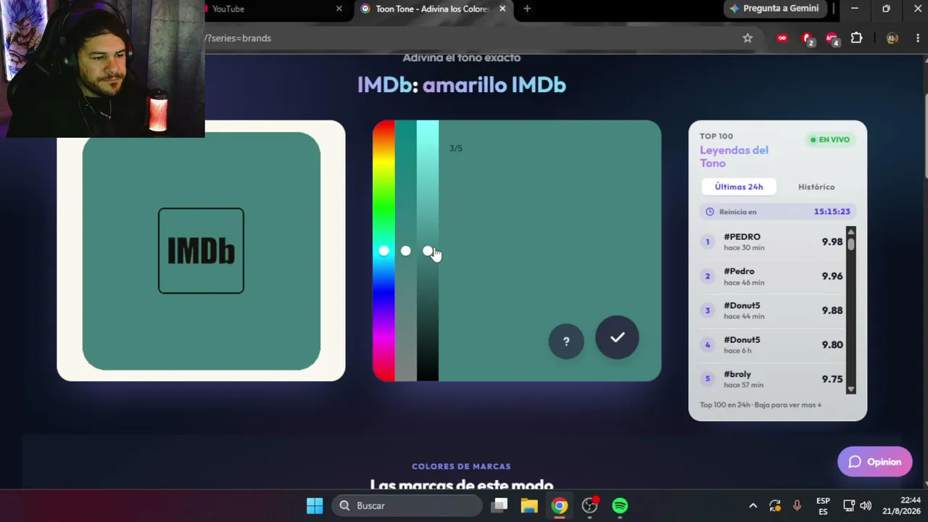Click the leaderboard scrollbar up arrow
Viewport: 928px width, 522px height.
[851, 231]
